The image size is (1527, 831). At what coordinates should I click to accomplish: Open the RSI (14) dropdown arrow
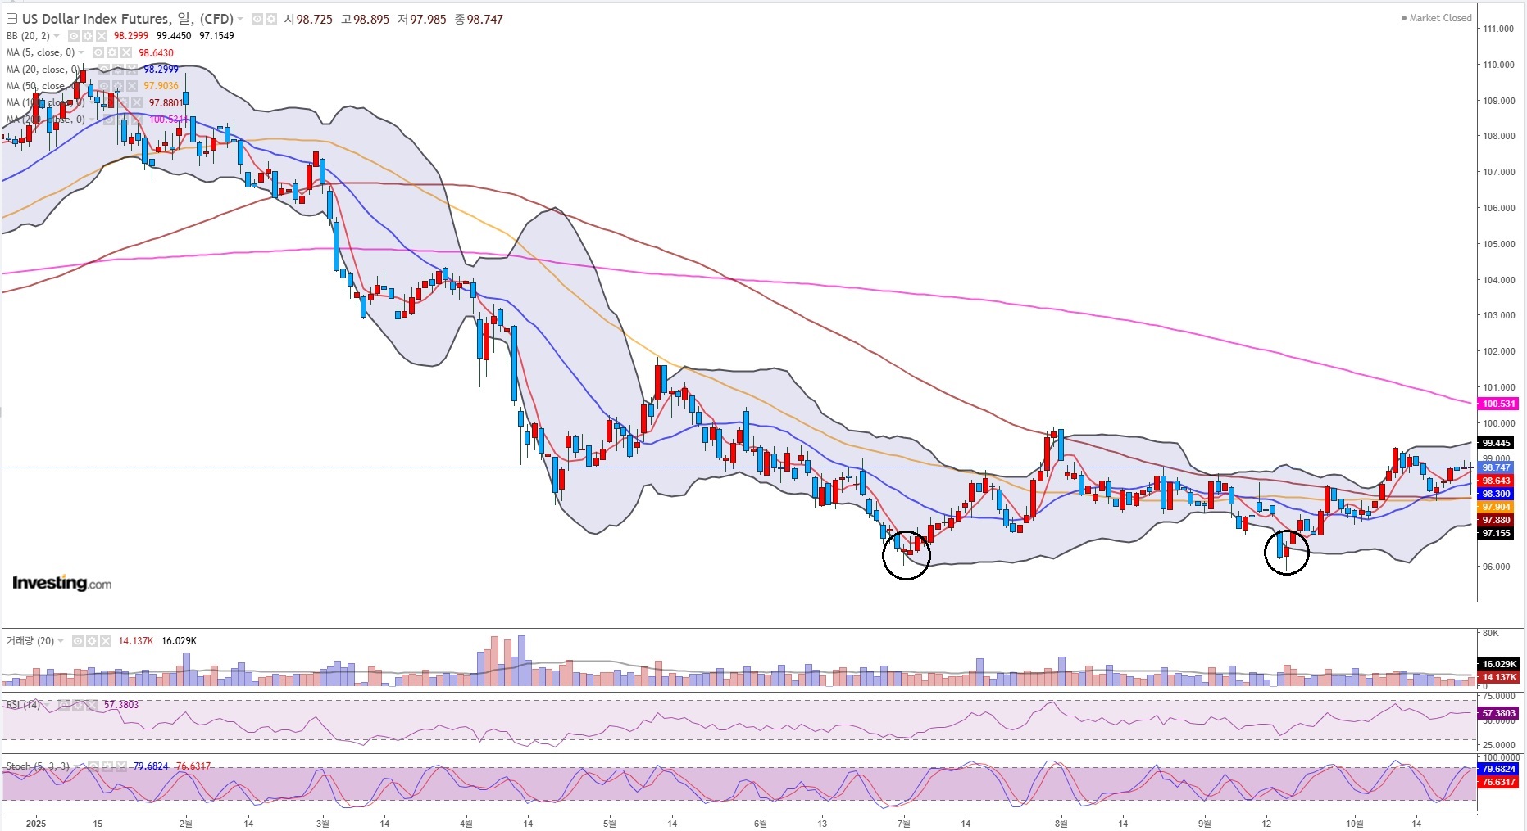(x=46, y=705)
